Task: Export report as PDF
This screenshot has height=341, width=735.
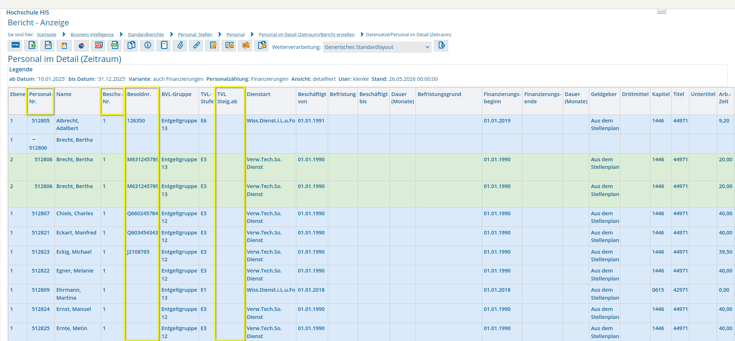Action: click(x=98, y=45)
